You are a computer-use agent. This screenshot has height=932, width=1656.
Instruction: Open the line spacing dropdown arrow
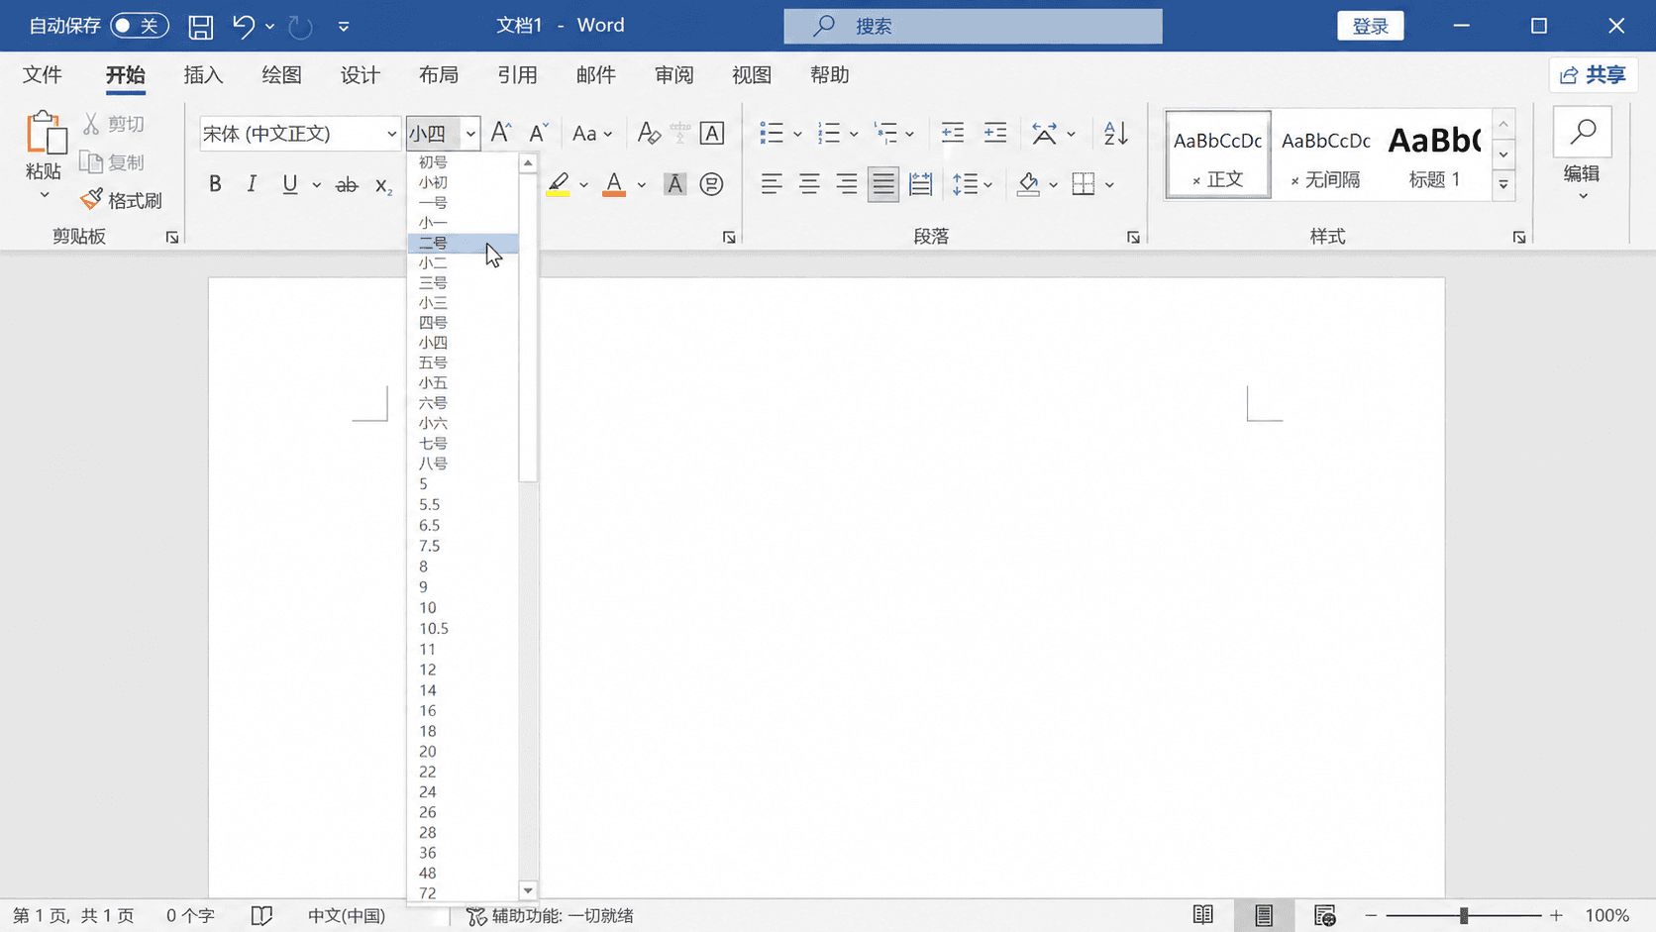coord(988,185)
